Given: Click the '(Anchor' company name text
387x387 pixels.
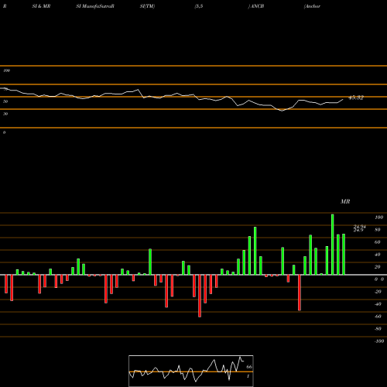Looking at the screenshot, I should [312, 6].
